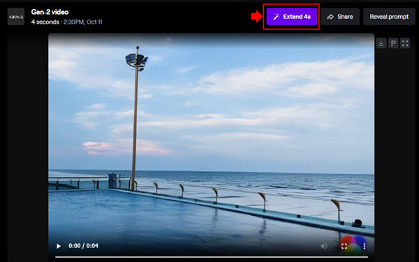The height and width of the screenshot is (262, 419).
Task: Open the Share options
Action: (340, 17)
